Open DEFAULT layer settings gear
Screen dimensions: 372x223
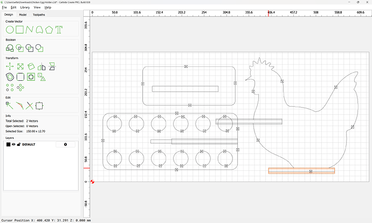[x=66, y=144]
